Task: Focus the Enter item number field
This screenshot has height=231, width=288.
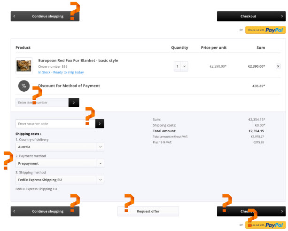Action: click(41, 102)
